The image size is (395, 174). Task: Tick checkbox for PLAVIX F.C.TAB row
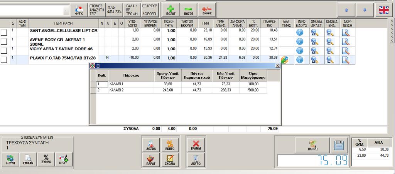[3, 60]
